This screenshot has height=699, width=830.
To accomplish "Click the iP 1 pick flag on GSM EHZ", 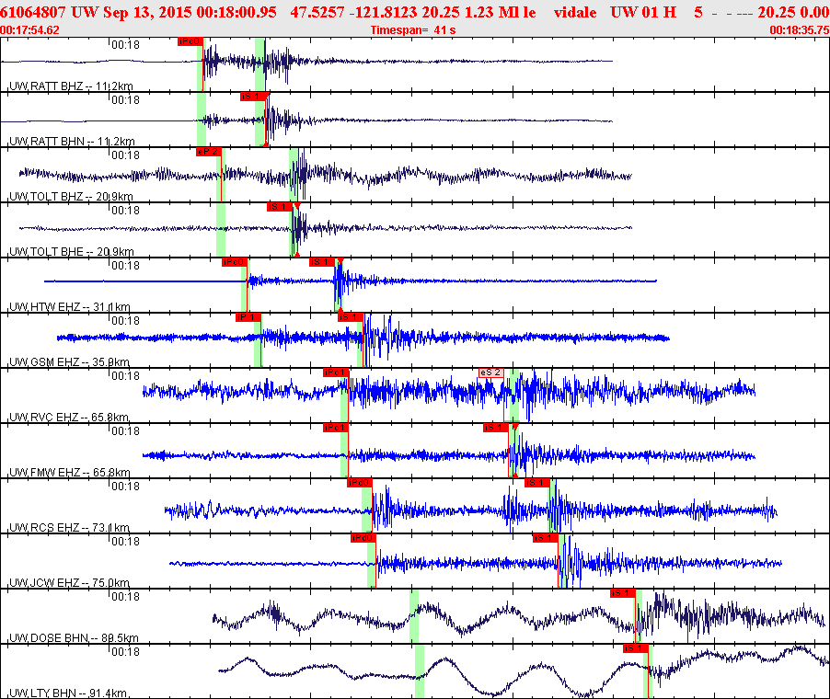I will [248, 317].
